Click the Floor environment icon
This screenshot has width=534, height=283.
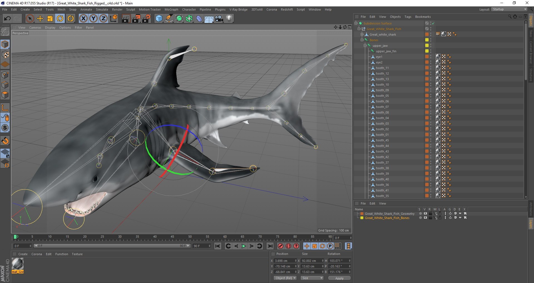click(x=209, y=19)
